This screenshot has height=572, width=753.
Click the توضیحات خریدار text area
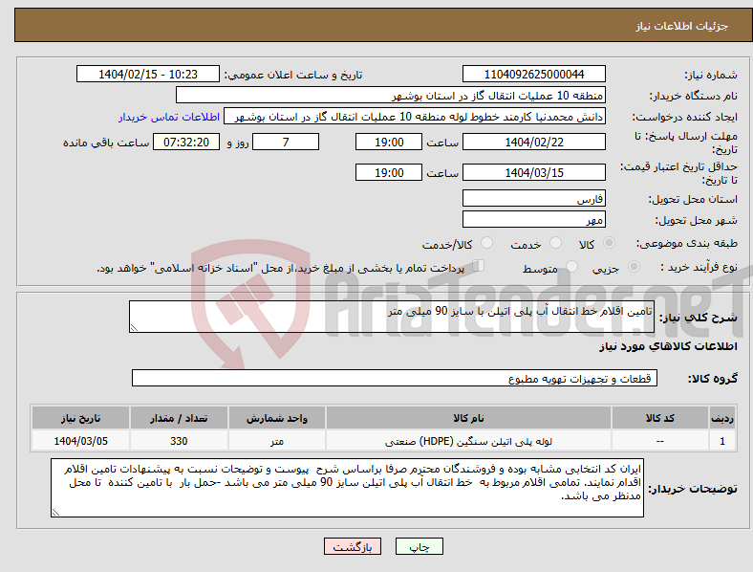coord(347,488)
